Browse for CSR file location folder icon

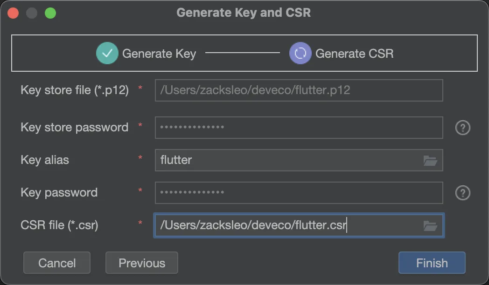tap(430, 226)
